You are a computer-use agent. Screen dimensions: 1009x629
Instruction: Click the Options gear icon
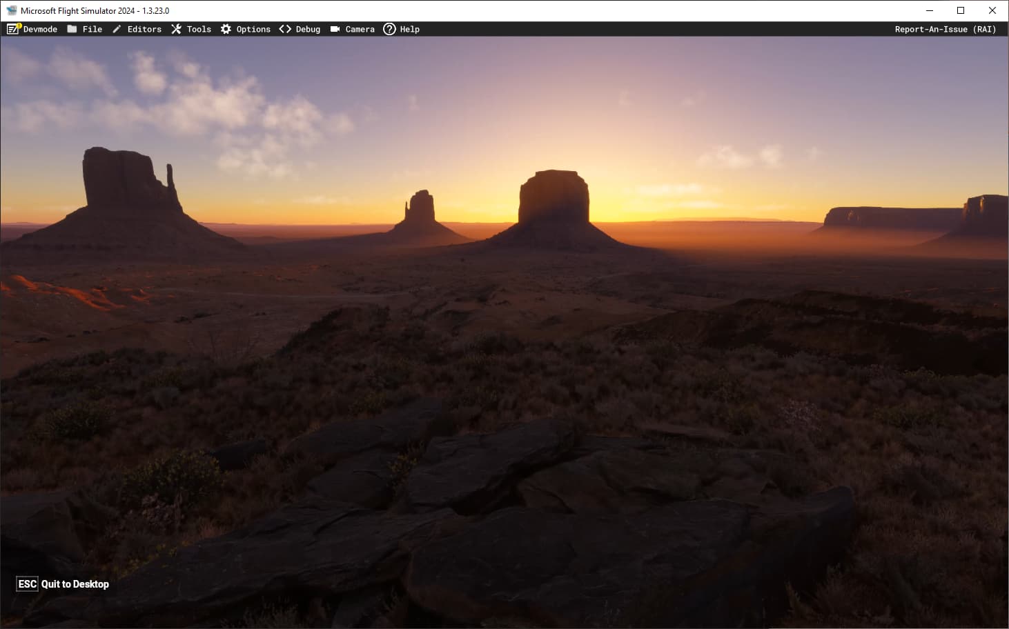click(226, 29)
